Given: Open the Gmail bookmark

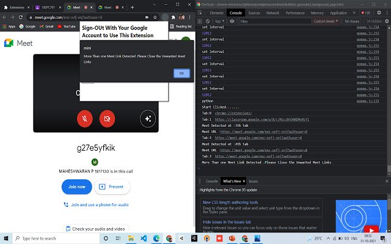Looking at the screenshot, I should 46,26.
